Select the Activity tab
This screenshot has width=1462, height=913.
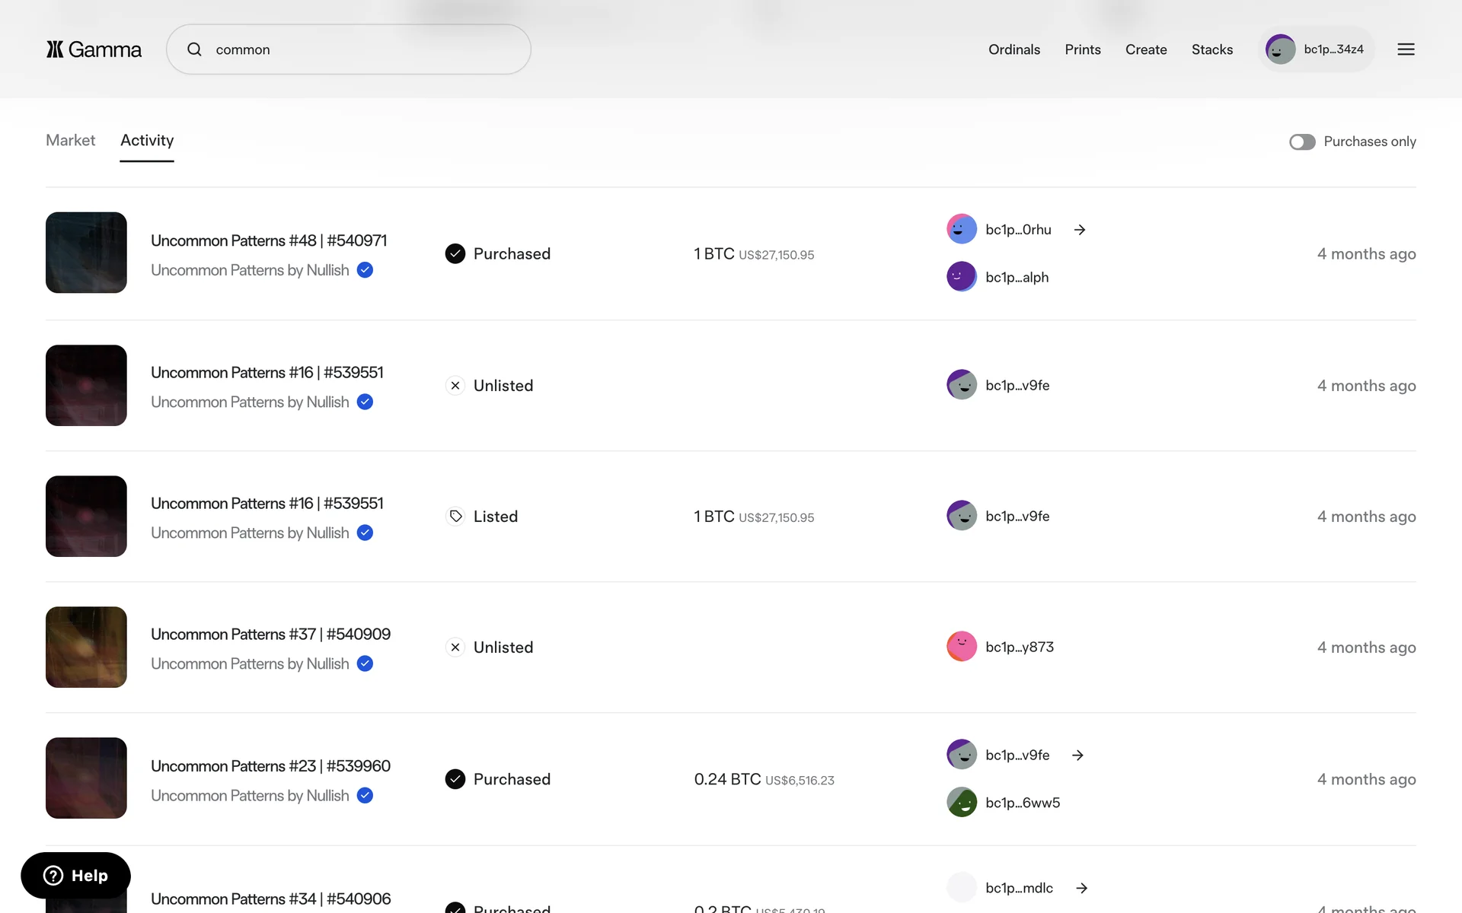pos(147,140)
